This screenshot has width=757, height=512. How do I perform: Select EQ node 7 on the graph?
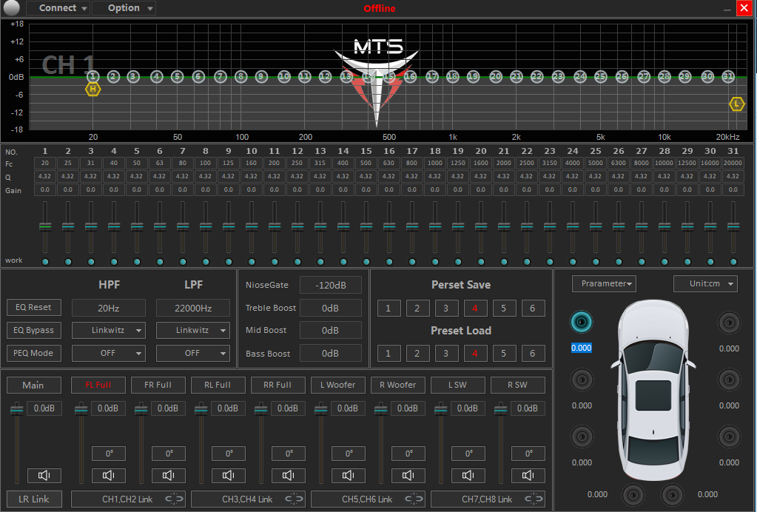pyautogui.click(x=220, y=76)
